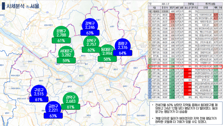Click the green 동대문구 2,994 circle marker
Viewport: 224px width, 126px height.
[x=107, y=51]
